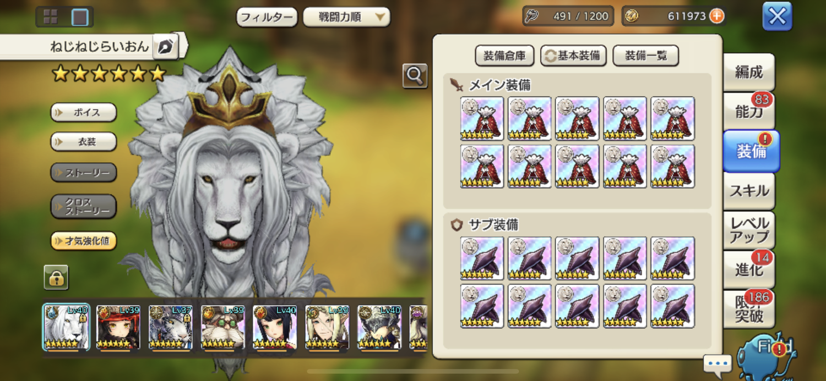Switch to grid view layout icon
Screen dimensions: 826x381
pos(50,17)
